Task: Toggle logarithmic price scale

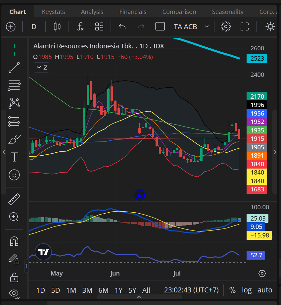Action: point(247,290)
